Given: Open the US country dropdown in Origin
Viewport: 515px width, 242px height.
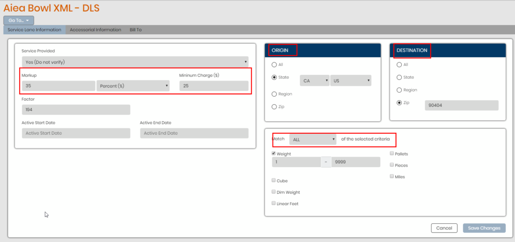Looking at the screenshot, I should coord(351,81).
